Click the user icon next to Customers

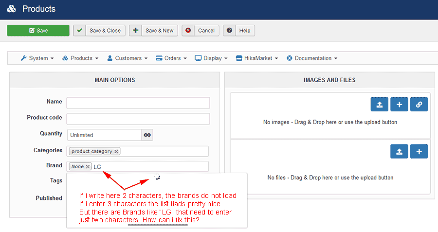[110, 58]
